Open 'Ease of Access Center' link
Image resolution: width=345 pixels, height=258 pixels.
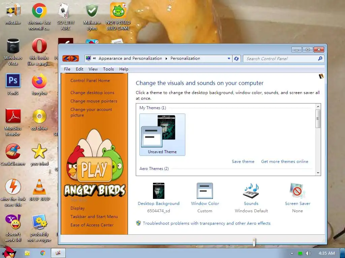(92, 225)
